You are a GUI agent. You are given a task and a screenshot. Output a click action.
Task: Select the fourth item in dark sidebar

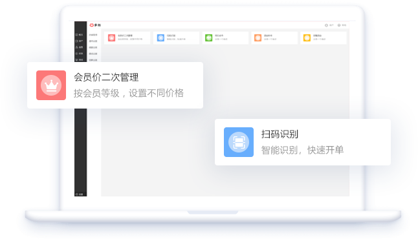[x=79, y=54]
